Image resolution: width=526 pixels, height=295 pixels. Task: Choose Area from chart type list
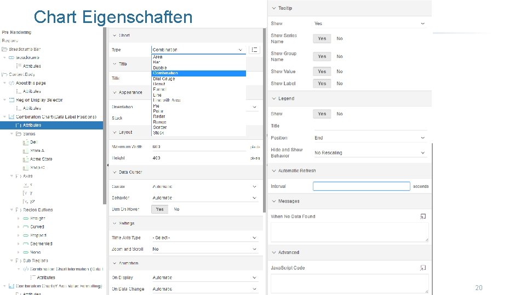[x=199, y=57]
